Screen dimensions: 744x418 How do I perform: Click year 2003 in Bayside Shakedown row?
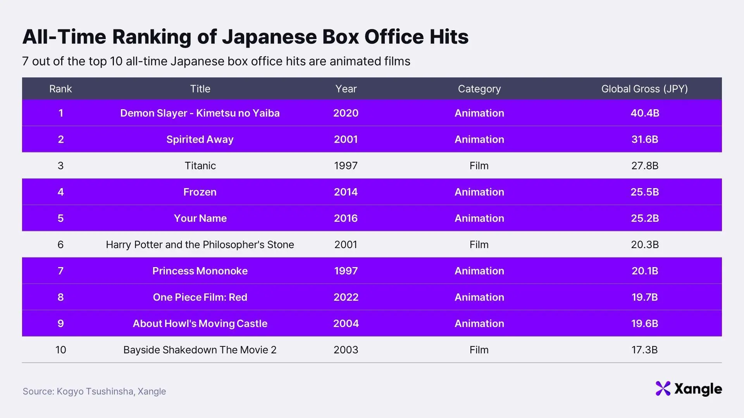[346, 350]
